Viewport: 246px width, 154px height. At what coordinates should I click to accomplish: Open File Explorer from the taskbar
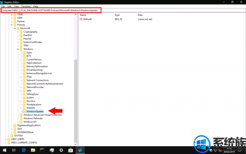(x=33, y=150)
